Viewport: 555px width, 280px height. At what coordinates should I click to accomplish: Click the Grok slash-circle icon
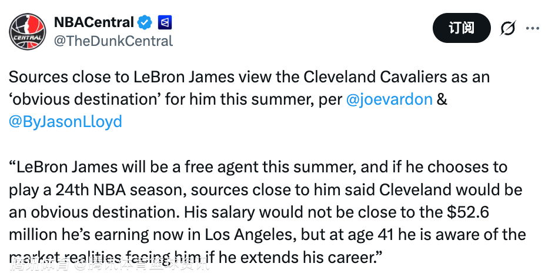(507, 28)
